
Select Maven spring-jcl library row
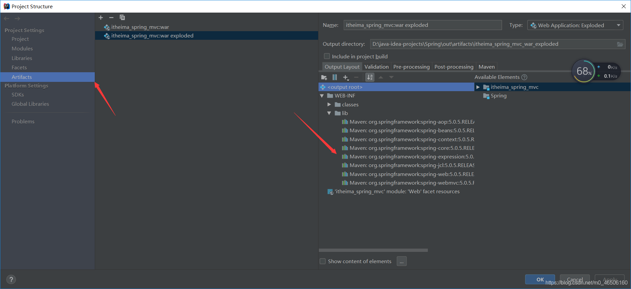click(x=408, y=165)
